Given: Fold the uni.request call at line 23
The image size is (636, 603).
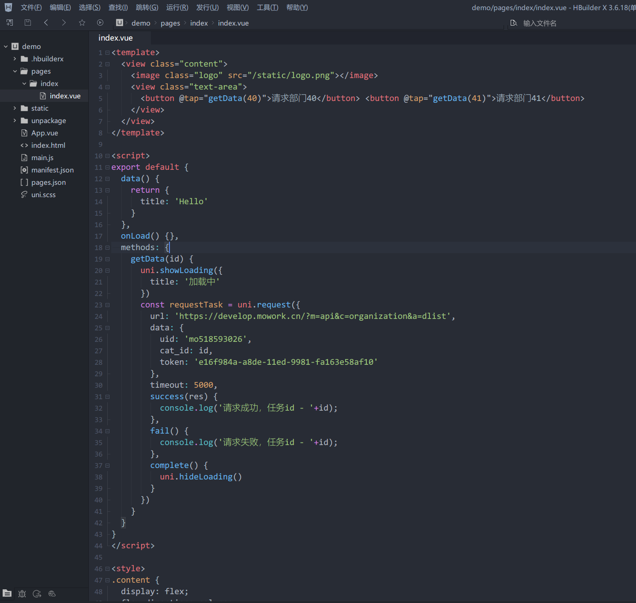Looking at the screenshot, I should tap(107, 305).
